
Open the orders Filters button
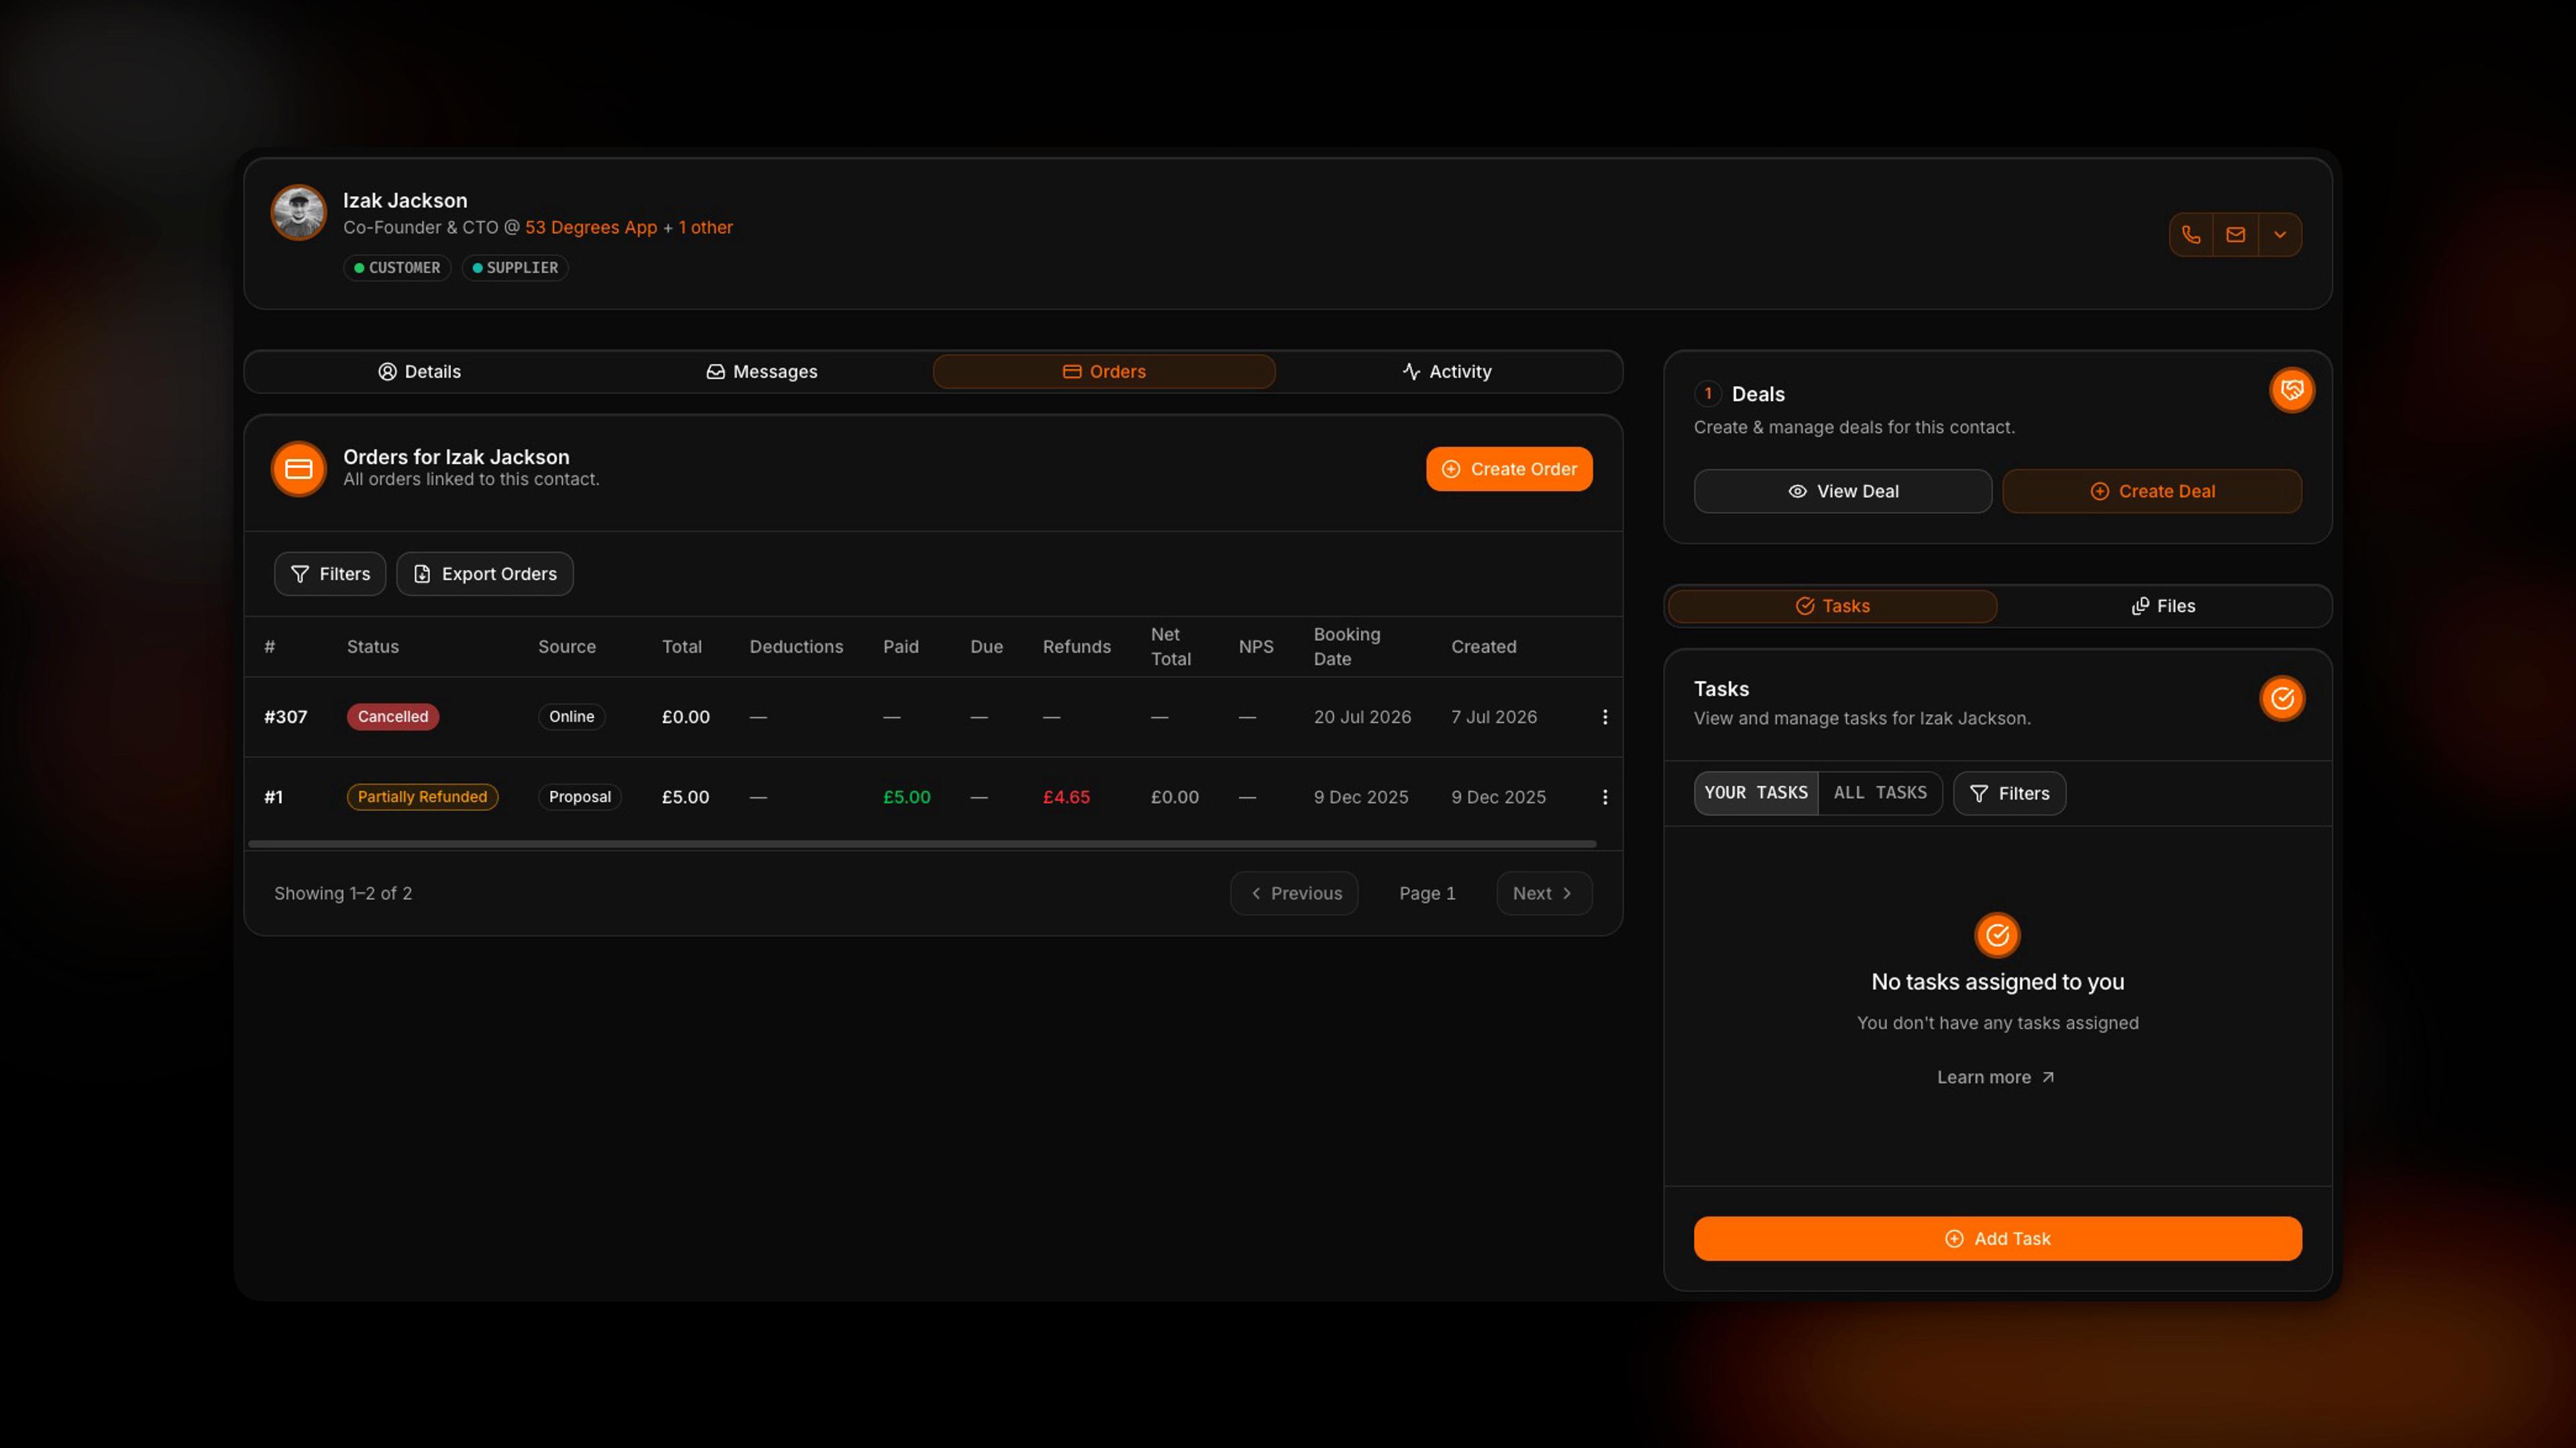tap(330, 574)
